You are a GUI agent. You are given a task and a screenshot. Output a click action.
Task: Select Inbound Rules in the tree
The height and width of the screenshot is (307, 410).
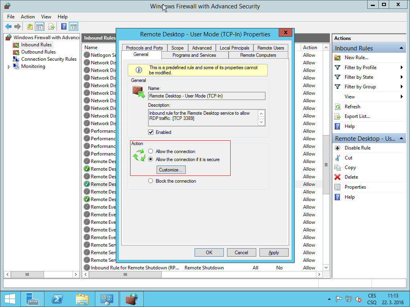36,45
